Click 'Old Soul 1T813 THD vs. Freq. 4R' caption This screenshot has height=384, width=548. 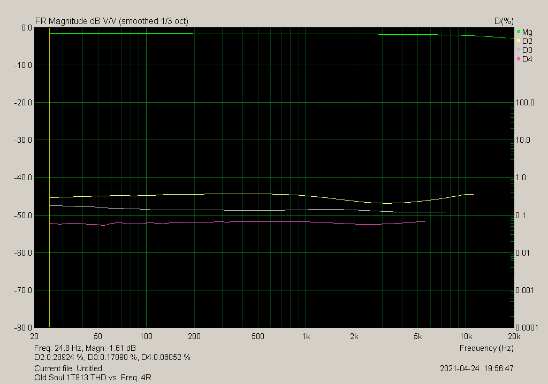pos(93,378)
